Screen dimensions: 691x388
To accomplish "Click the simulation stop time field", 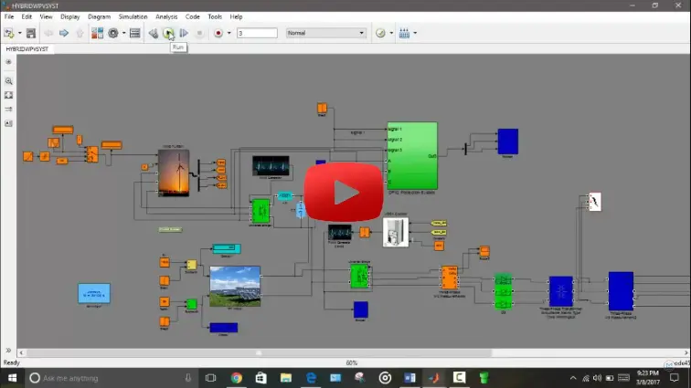I will pyautogui.click(x=256, y=33).
